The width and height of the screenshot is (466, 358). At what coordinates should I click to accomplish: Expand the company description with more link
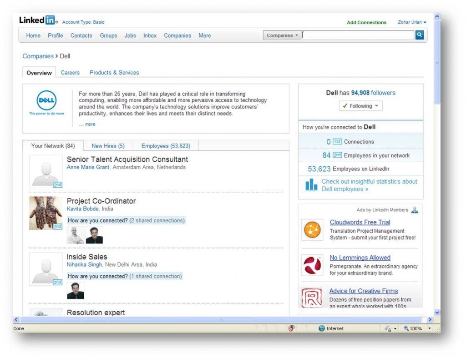pyautogui.click(x=90, y=124)
